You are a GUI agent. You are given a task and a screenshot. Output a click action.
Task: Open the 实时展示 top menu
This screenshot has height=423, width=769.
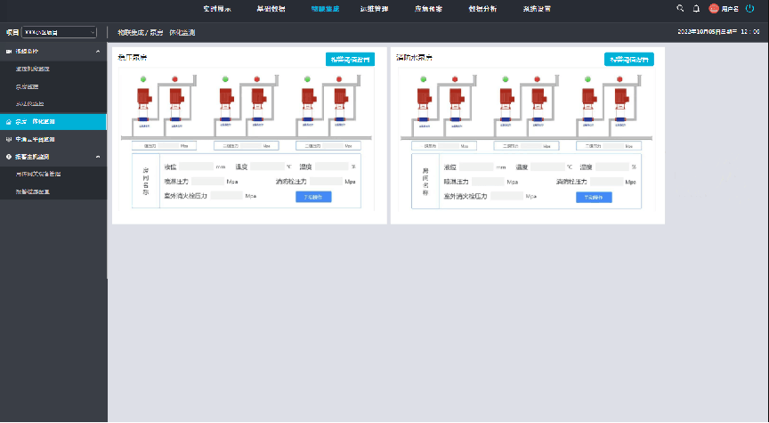click(x=217, y=9)
